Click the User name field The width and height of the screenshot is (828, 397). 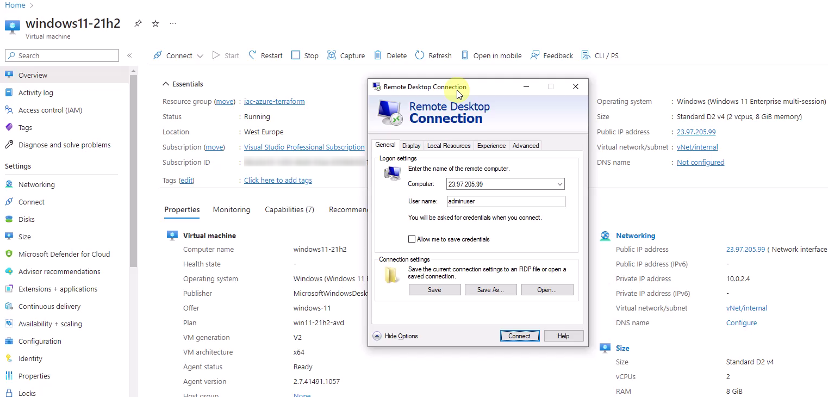pos(506,201)
